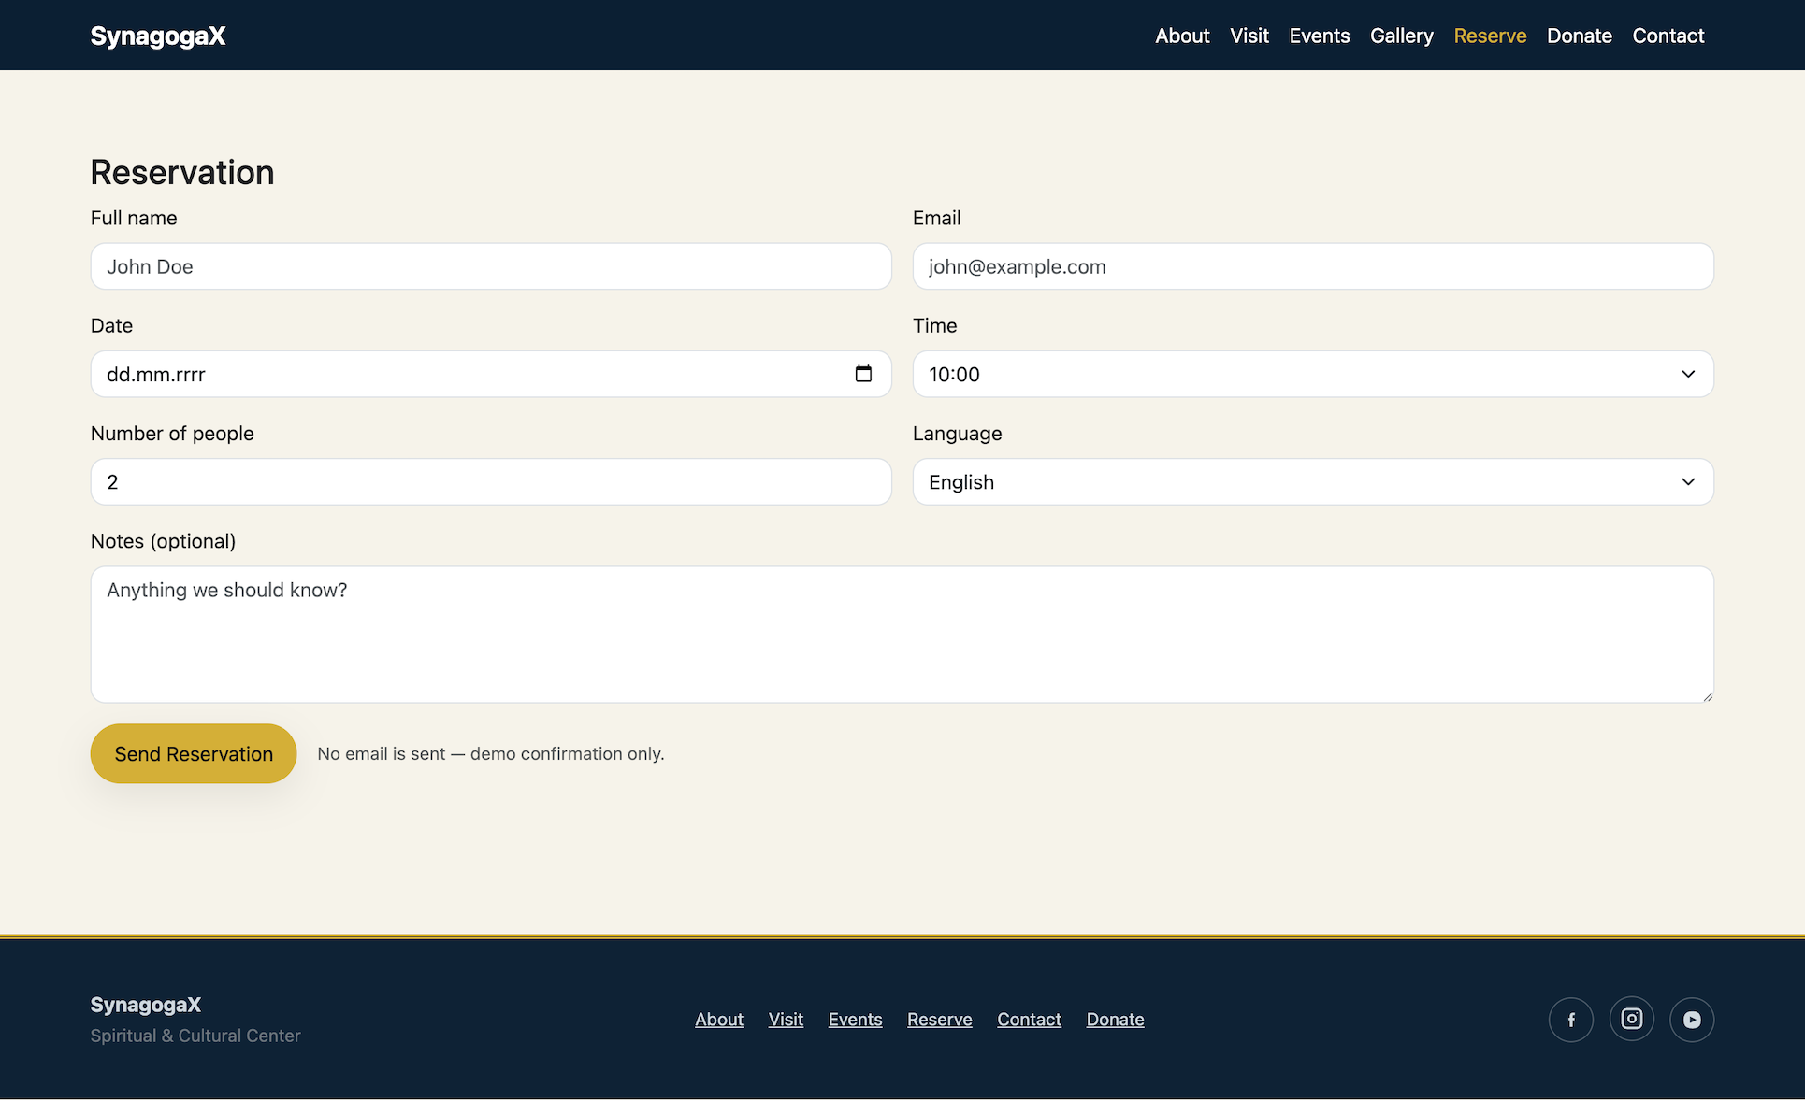Click into the Email field
Image resolution: width=1805 pixels, height=1100 pixels.
click(x=1312, y=266)
